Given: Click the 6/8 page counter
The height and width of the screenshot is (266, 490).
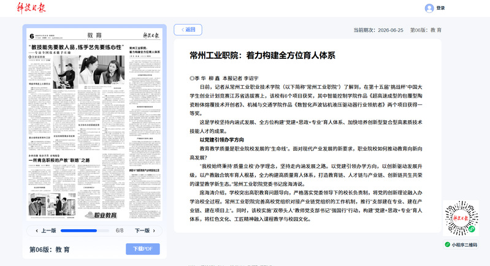Looking at the screenshot, I should coord(120,230).
